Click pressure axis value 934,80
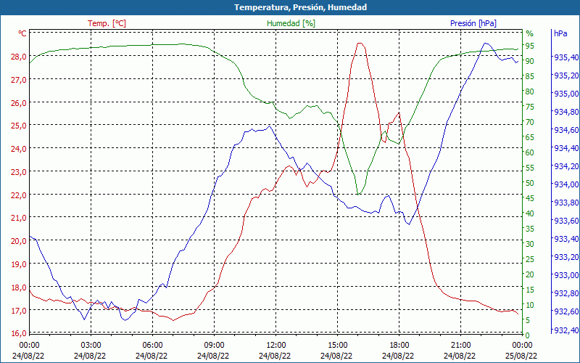 566,112
